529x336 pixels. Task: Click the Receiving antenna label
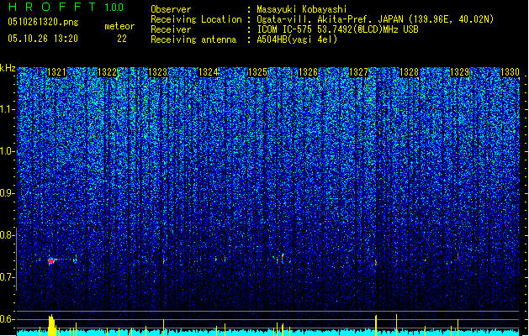(x=193, y=39)
